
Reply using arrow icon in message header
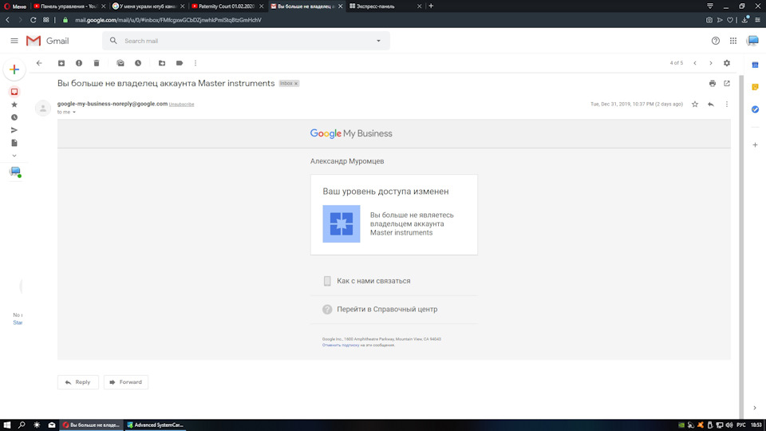pos(711,104)
